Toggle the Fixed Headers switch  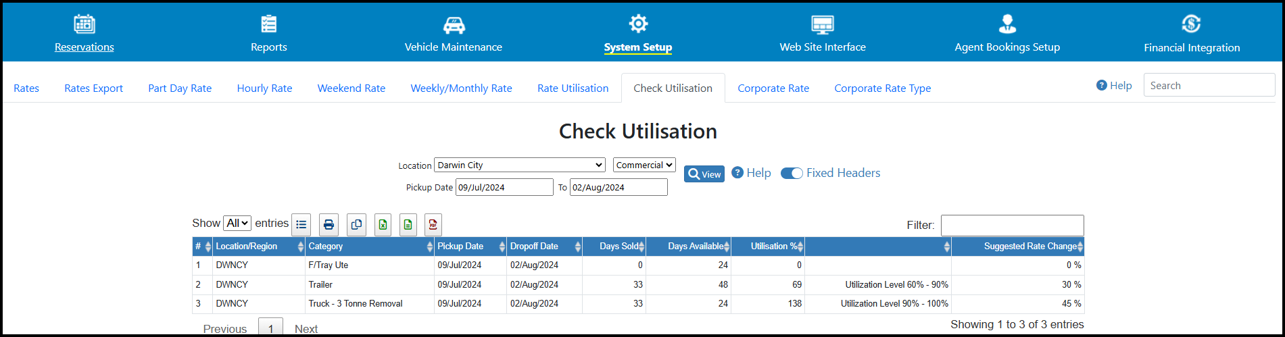click(x=792, y=174)
